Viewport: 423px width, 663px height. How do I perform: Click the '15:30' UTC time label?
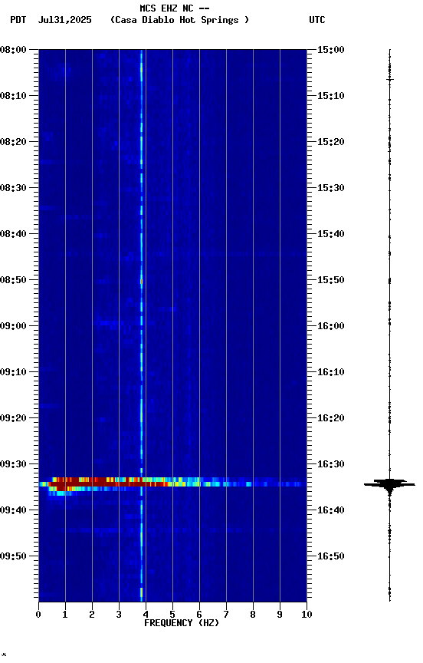pyautogui.click(x=331, y=188)
